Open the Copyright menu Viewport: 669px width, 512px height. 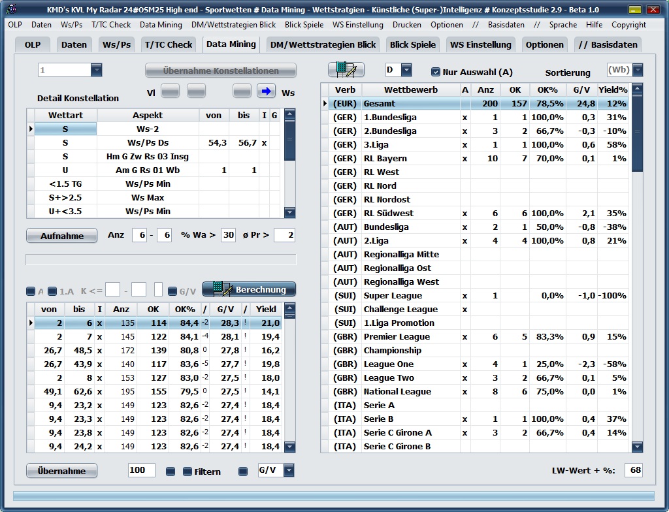628,25
